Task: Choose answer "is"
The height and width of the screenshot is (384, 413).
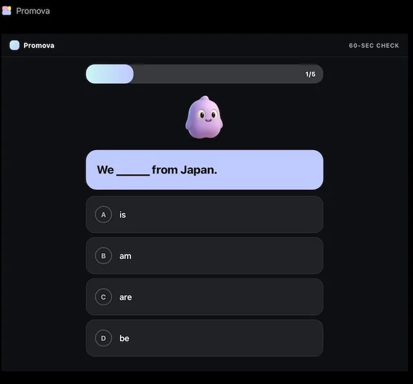Action: tap(205, 215)
